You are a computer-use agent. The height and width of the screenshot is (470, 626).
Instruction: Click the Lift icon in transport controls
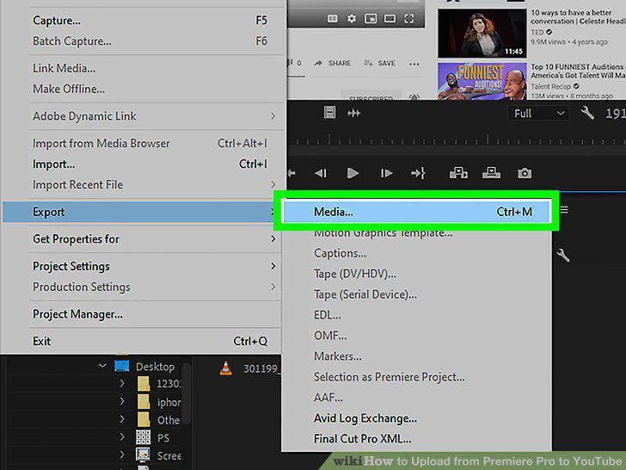(x=458, y=173)
